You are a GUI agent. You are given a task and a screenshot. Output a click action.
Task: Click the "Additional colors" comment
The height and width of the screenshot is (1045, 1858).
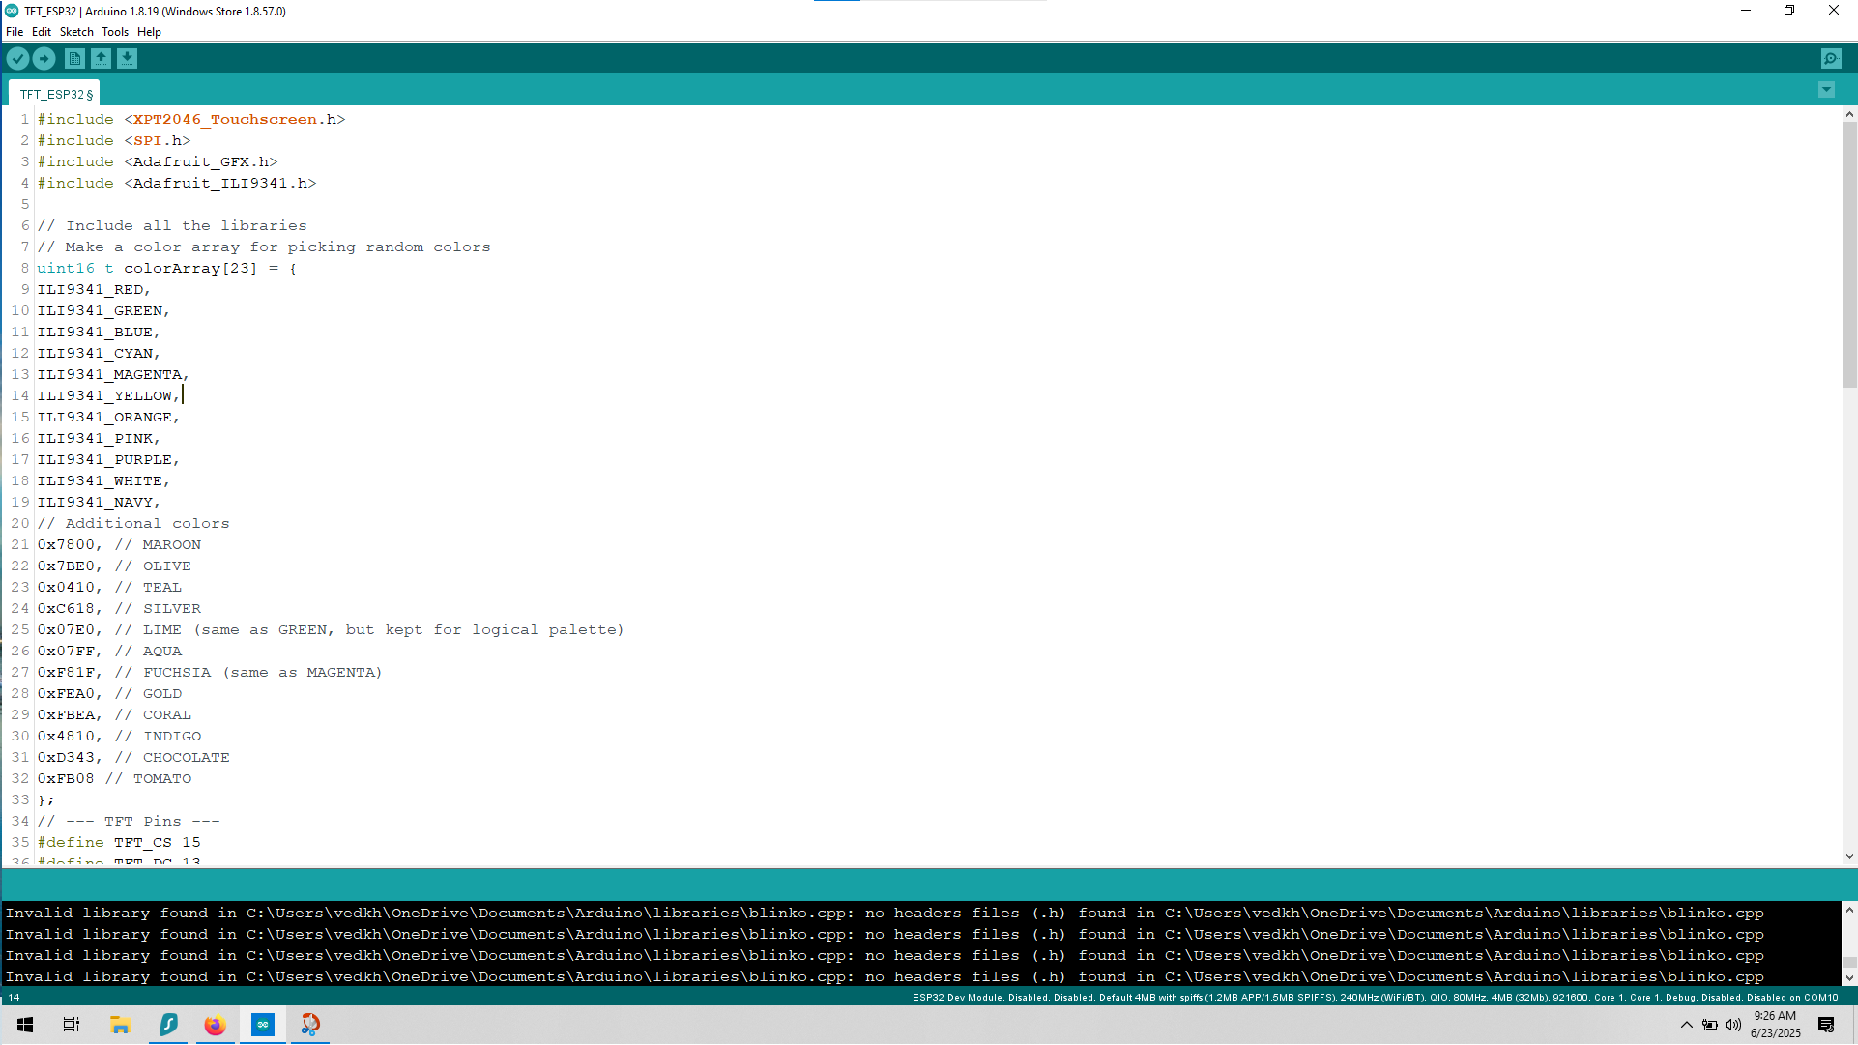133,524
